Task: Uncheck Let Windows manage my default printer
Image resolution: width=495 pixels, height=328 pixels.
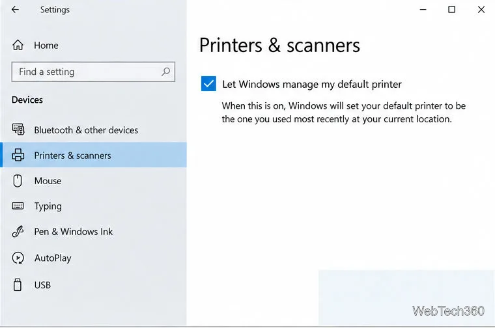Action: click(x=208, y=83)
